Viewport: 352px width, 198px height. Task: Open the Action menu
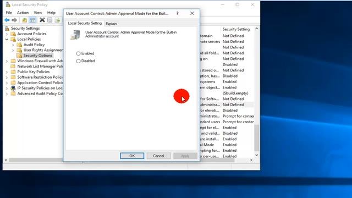[23, 13]
